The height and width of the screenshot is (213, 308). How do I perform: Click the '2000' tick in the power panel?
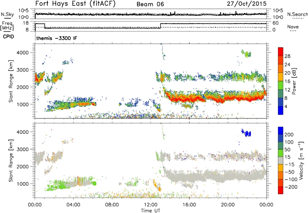click(23, 87)
